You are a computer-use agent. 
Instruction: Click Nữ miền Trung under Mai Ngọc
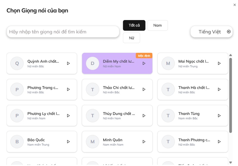[x=188, y=66]
